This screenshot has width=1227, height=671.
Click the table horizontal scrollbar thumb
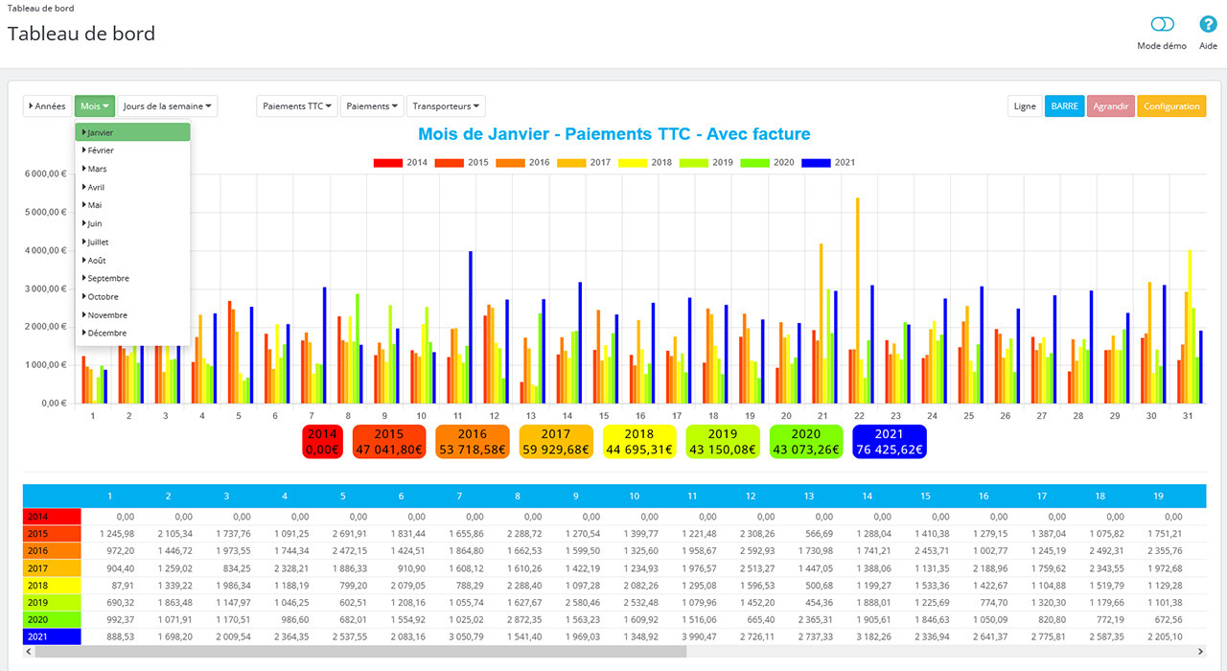point(360,652)
